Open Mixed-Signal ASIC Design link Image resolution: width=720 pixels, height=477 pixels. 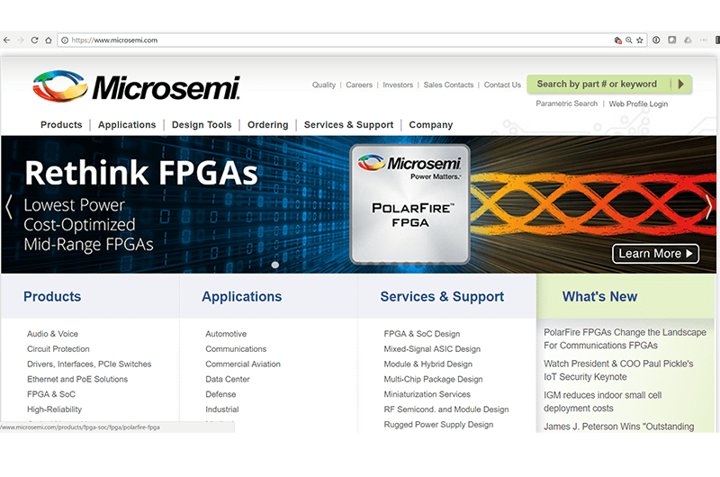coord(432,349)
